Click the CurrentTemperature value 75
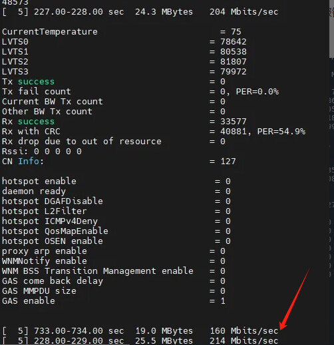The width and height of the screenshot is (334, 345). (x=236, y=32)
